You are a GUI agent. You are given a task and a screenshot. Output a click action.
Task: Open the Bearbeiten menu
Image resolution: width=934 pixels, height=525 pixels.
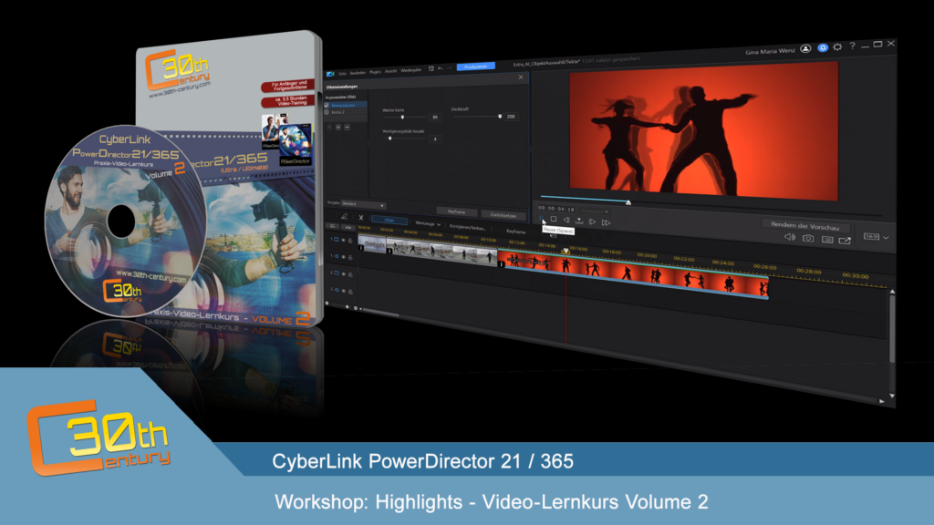coord(358,73)
